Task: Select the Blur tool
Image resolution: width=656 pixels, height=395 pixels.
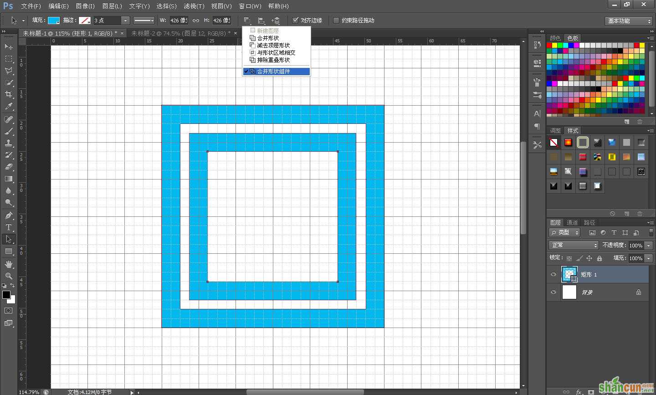Action: coord(9,190)
